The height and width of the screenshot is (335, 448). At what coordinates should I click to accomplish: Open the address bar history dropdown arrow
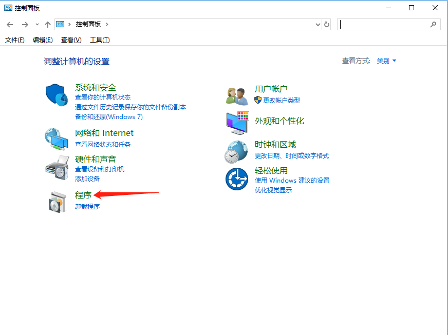tap(318, 24)
